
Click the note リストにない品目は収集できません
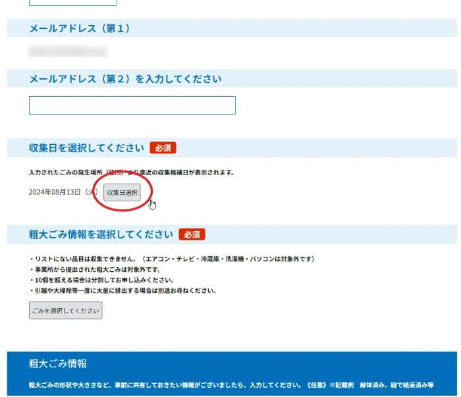[x=173, y=259]
